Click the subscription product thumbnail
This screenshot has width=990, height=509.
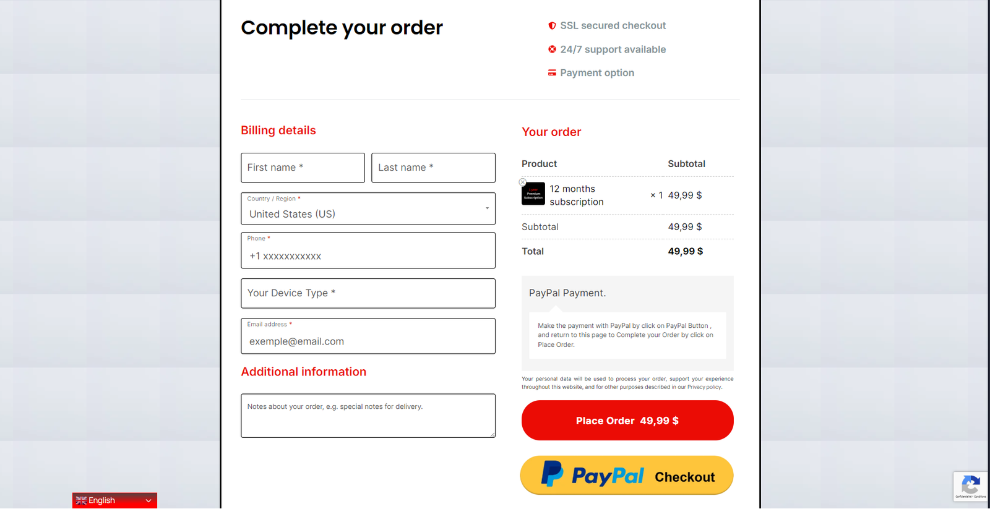[533, 194]
